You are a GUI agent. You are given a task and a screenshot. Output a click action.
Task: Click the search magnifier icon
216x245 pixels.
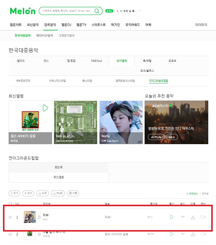pyautogui.click(x=97, y=11)
